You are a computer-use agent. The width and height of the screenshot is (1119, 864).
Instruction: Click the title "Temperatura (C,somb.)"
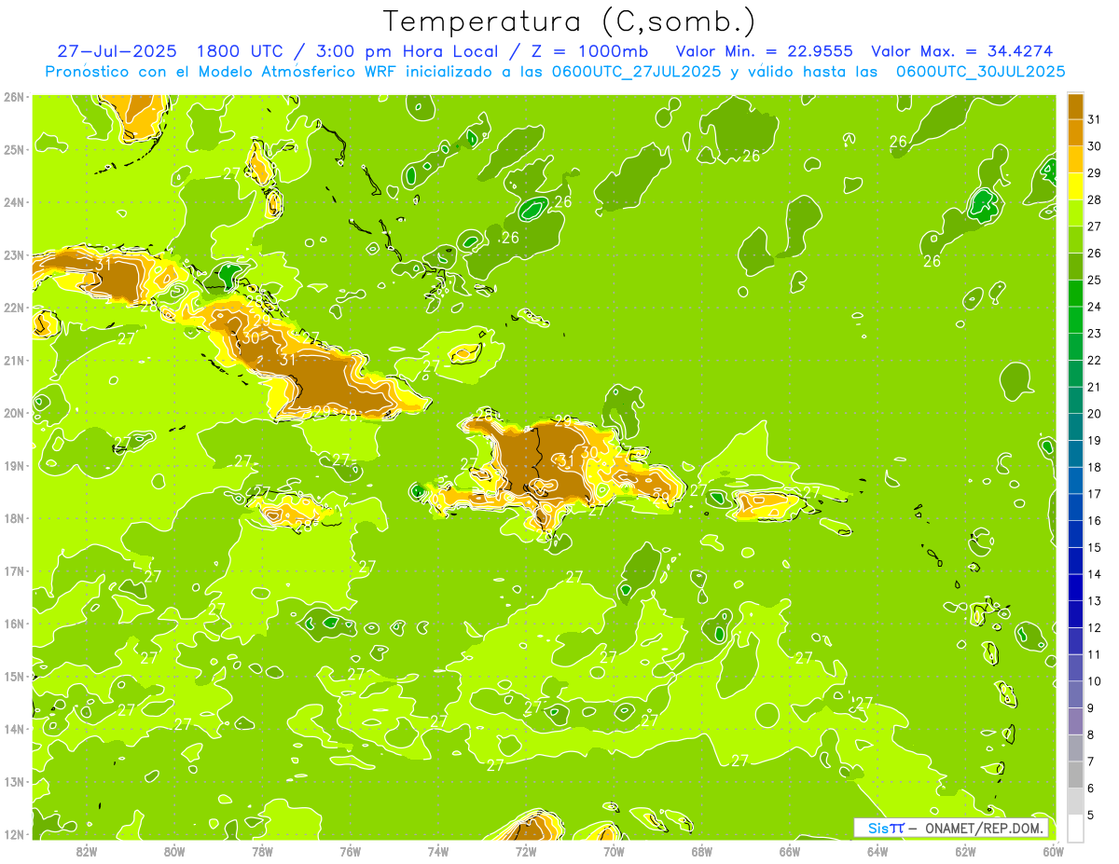tap(570, 21)
